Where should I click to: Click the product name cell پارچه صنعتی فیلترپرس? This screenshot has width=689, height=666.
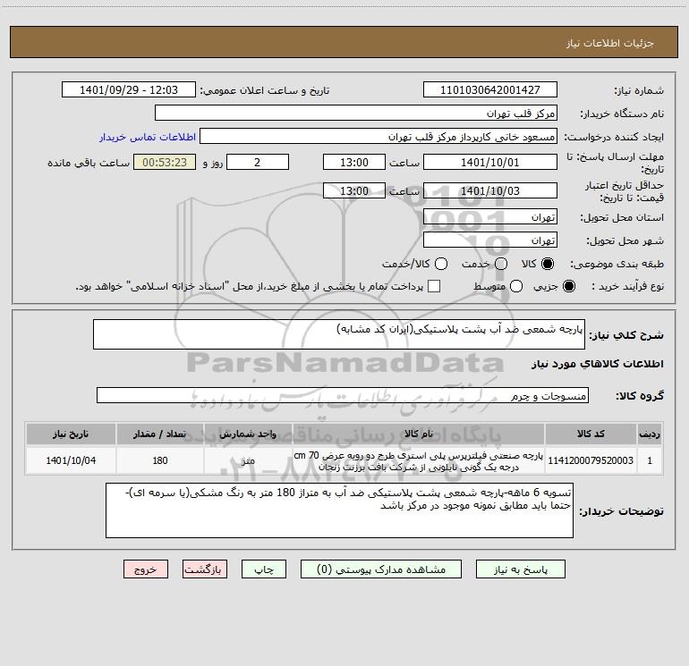(419, 460)
